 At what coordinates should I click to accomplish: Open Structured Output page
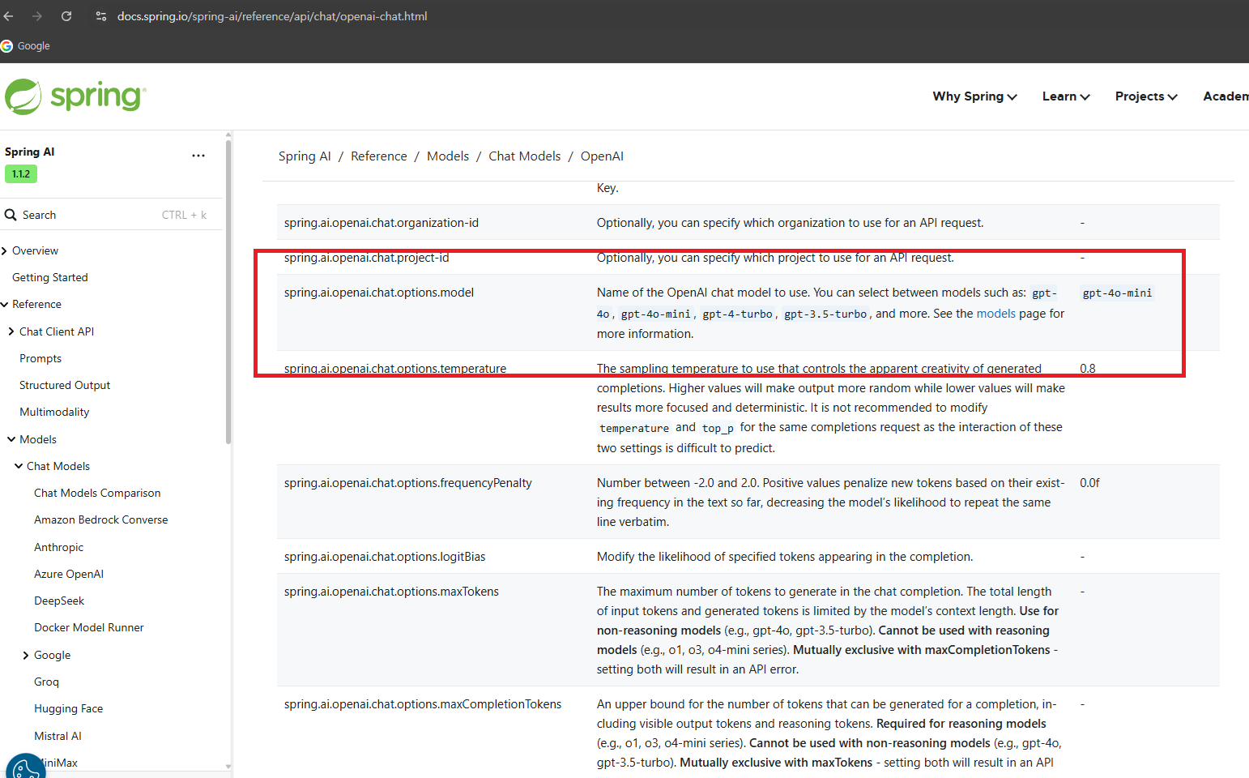(x=65, y=385)
